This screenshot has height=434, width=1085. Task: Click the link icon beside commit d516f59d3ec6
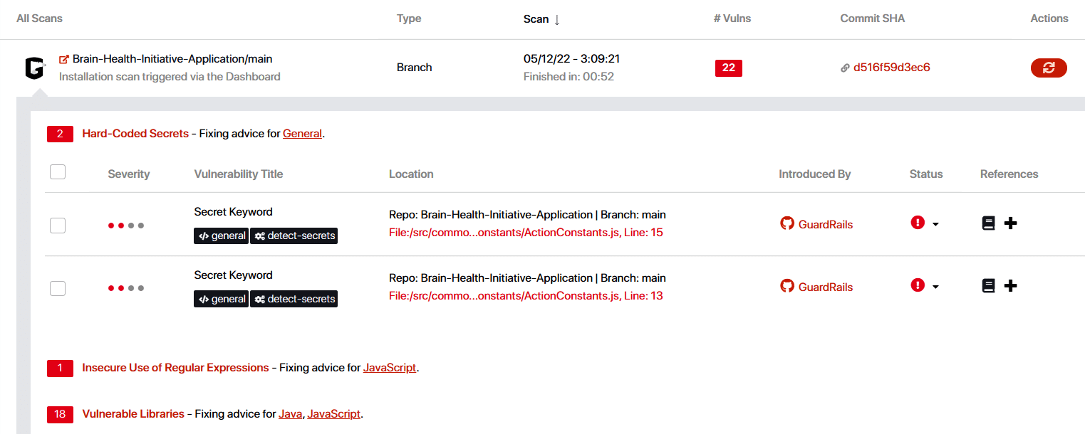[x=846, y=68]
